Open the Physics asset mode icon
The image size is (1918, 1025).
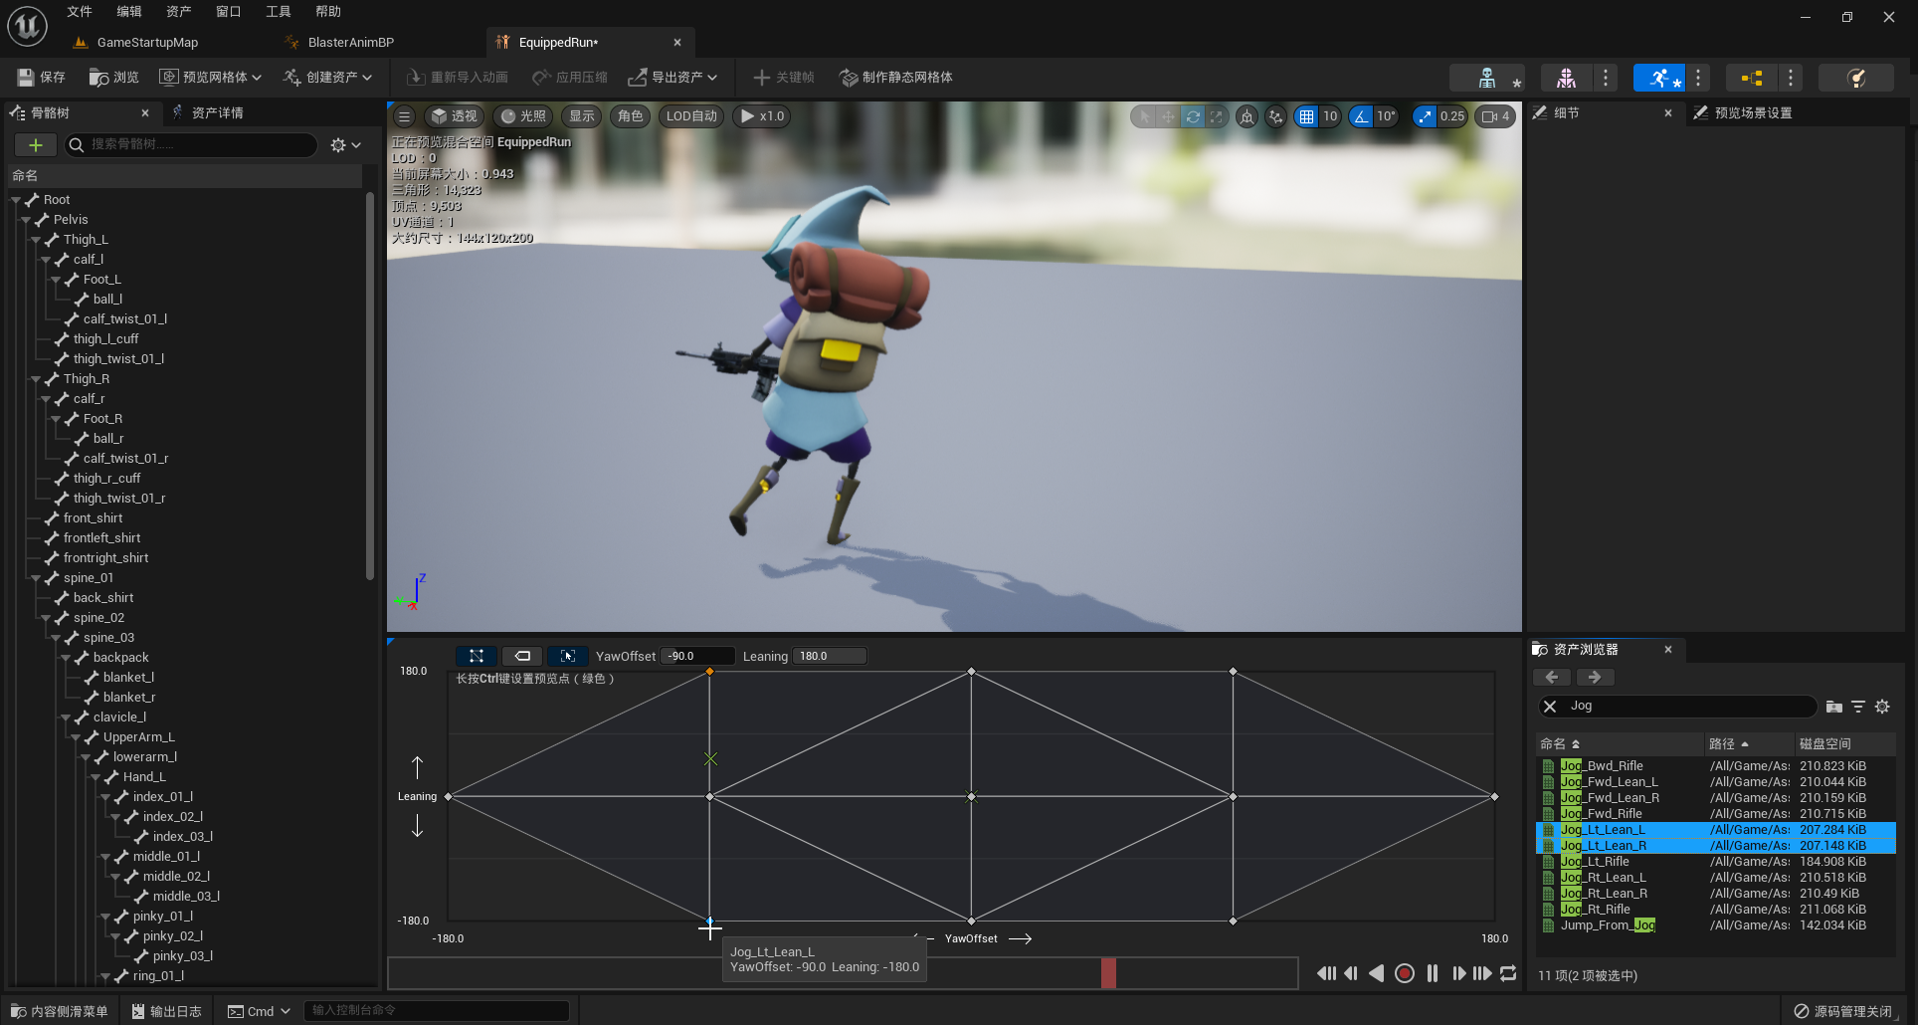1856,78
